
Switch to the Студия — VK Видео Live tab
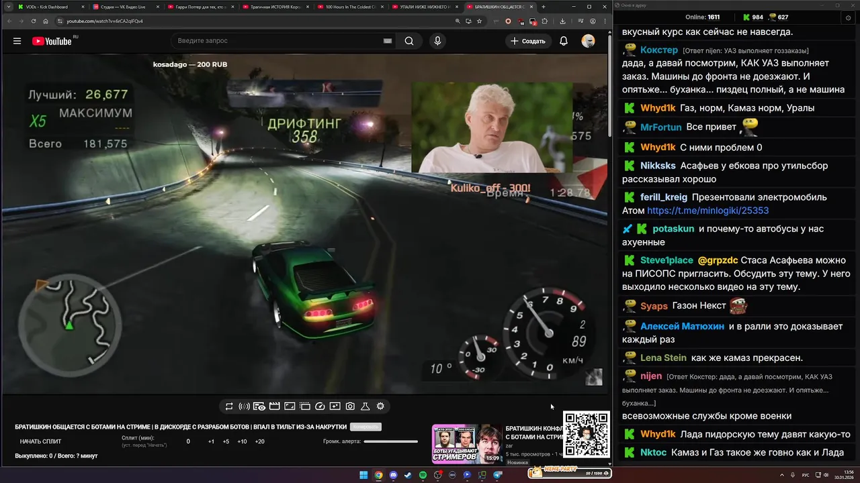point(126,7)
